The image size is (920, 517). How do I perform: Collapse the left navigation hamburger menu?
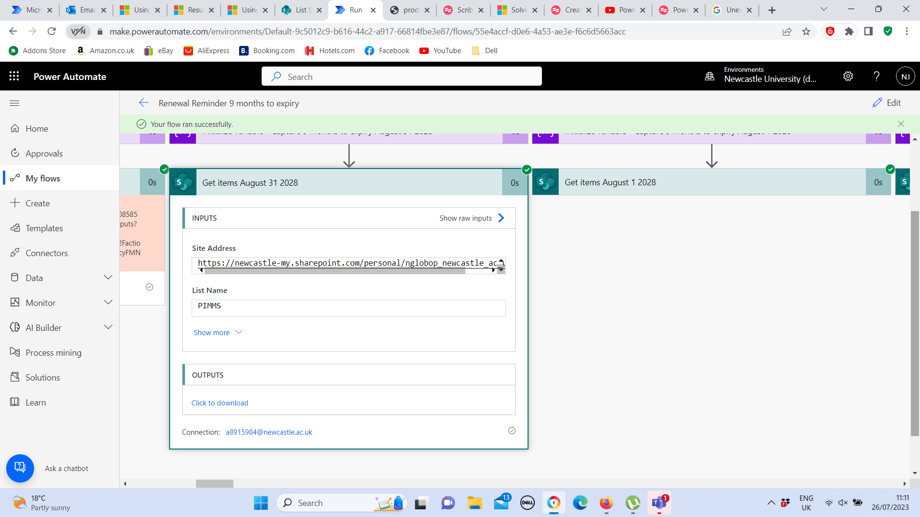click(x=14, y=103)
